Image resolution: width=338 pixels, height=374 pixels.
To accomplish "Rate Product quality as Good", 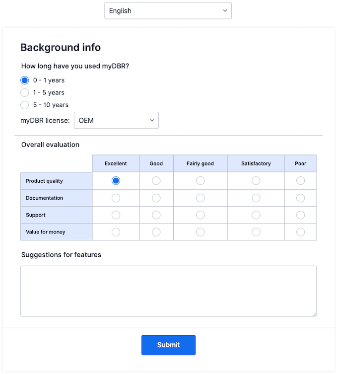I will point(156,181).
